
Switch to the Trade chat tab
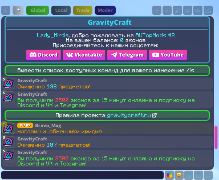[83, 10]
